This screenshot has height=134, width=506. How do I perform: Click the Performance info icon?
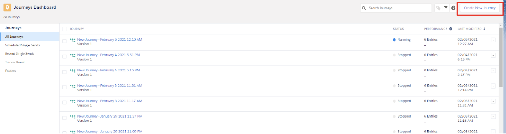pyautogui.click(x=451, y=29)
